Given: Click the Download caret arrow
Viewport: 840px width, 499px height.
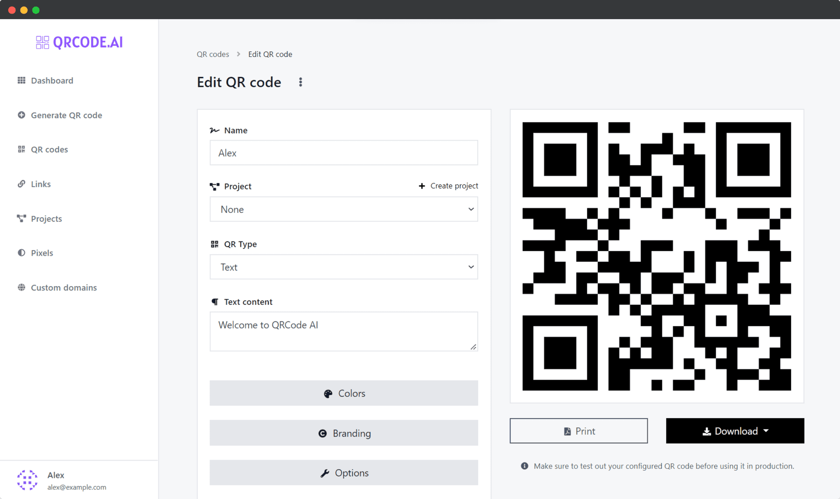Looking at the screenshot, I should [766, 431].
